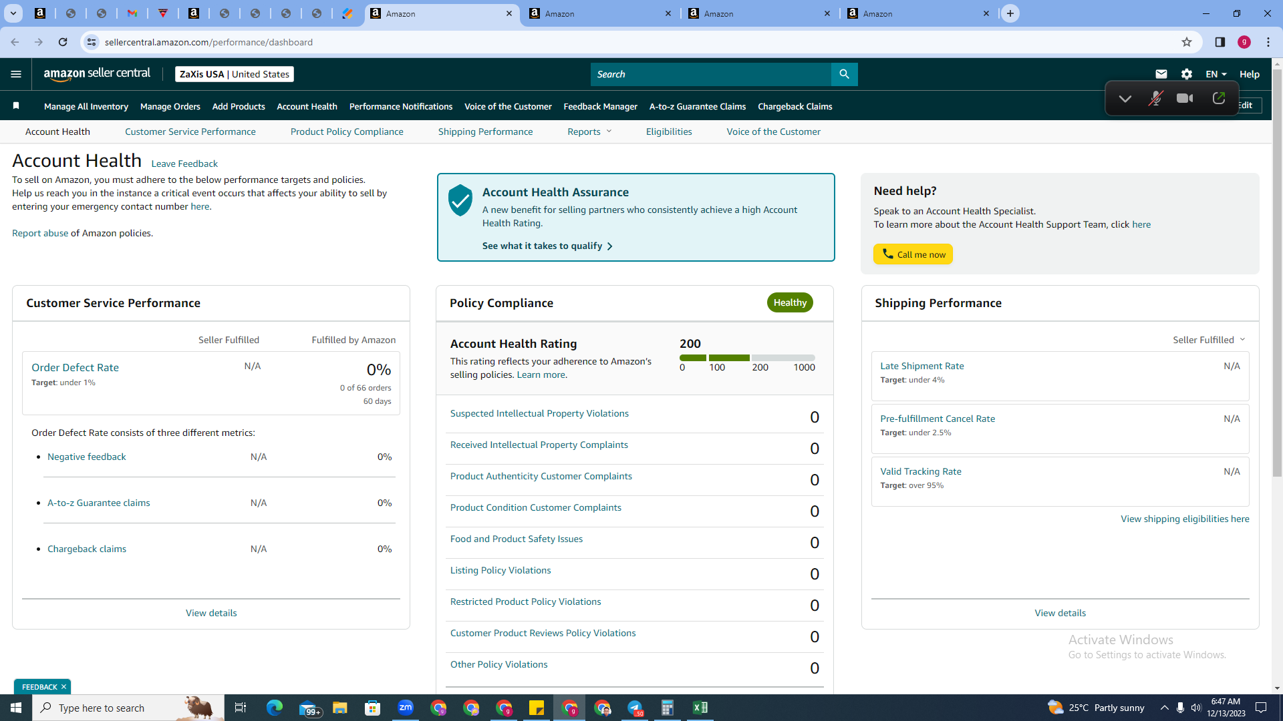Screen dimensions: 1283x721
Task: Open the settings gear icon
Action: click(x=1187, y=74)
